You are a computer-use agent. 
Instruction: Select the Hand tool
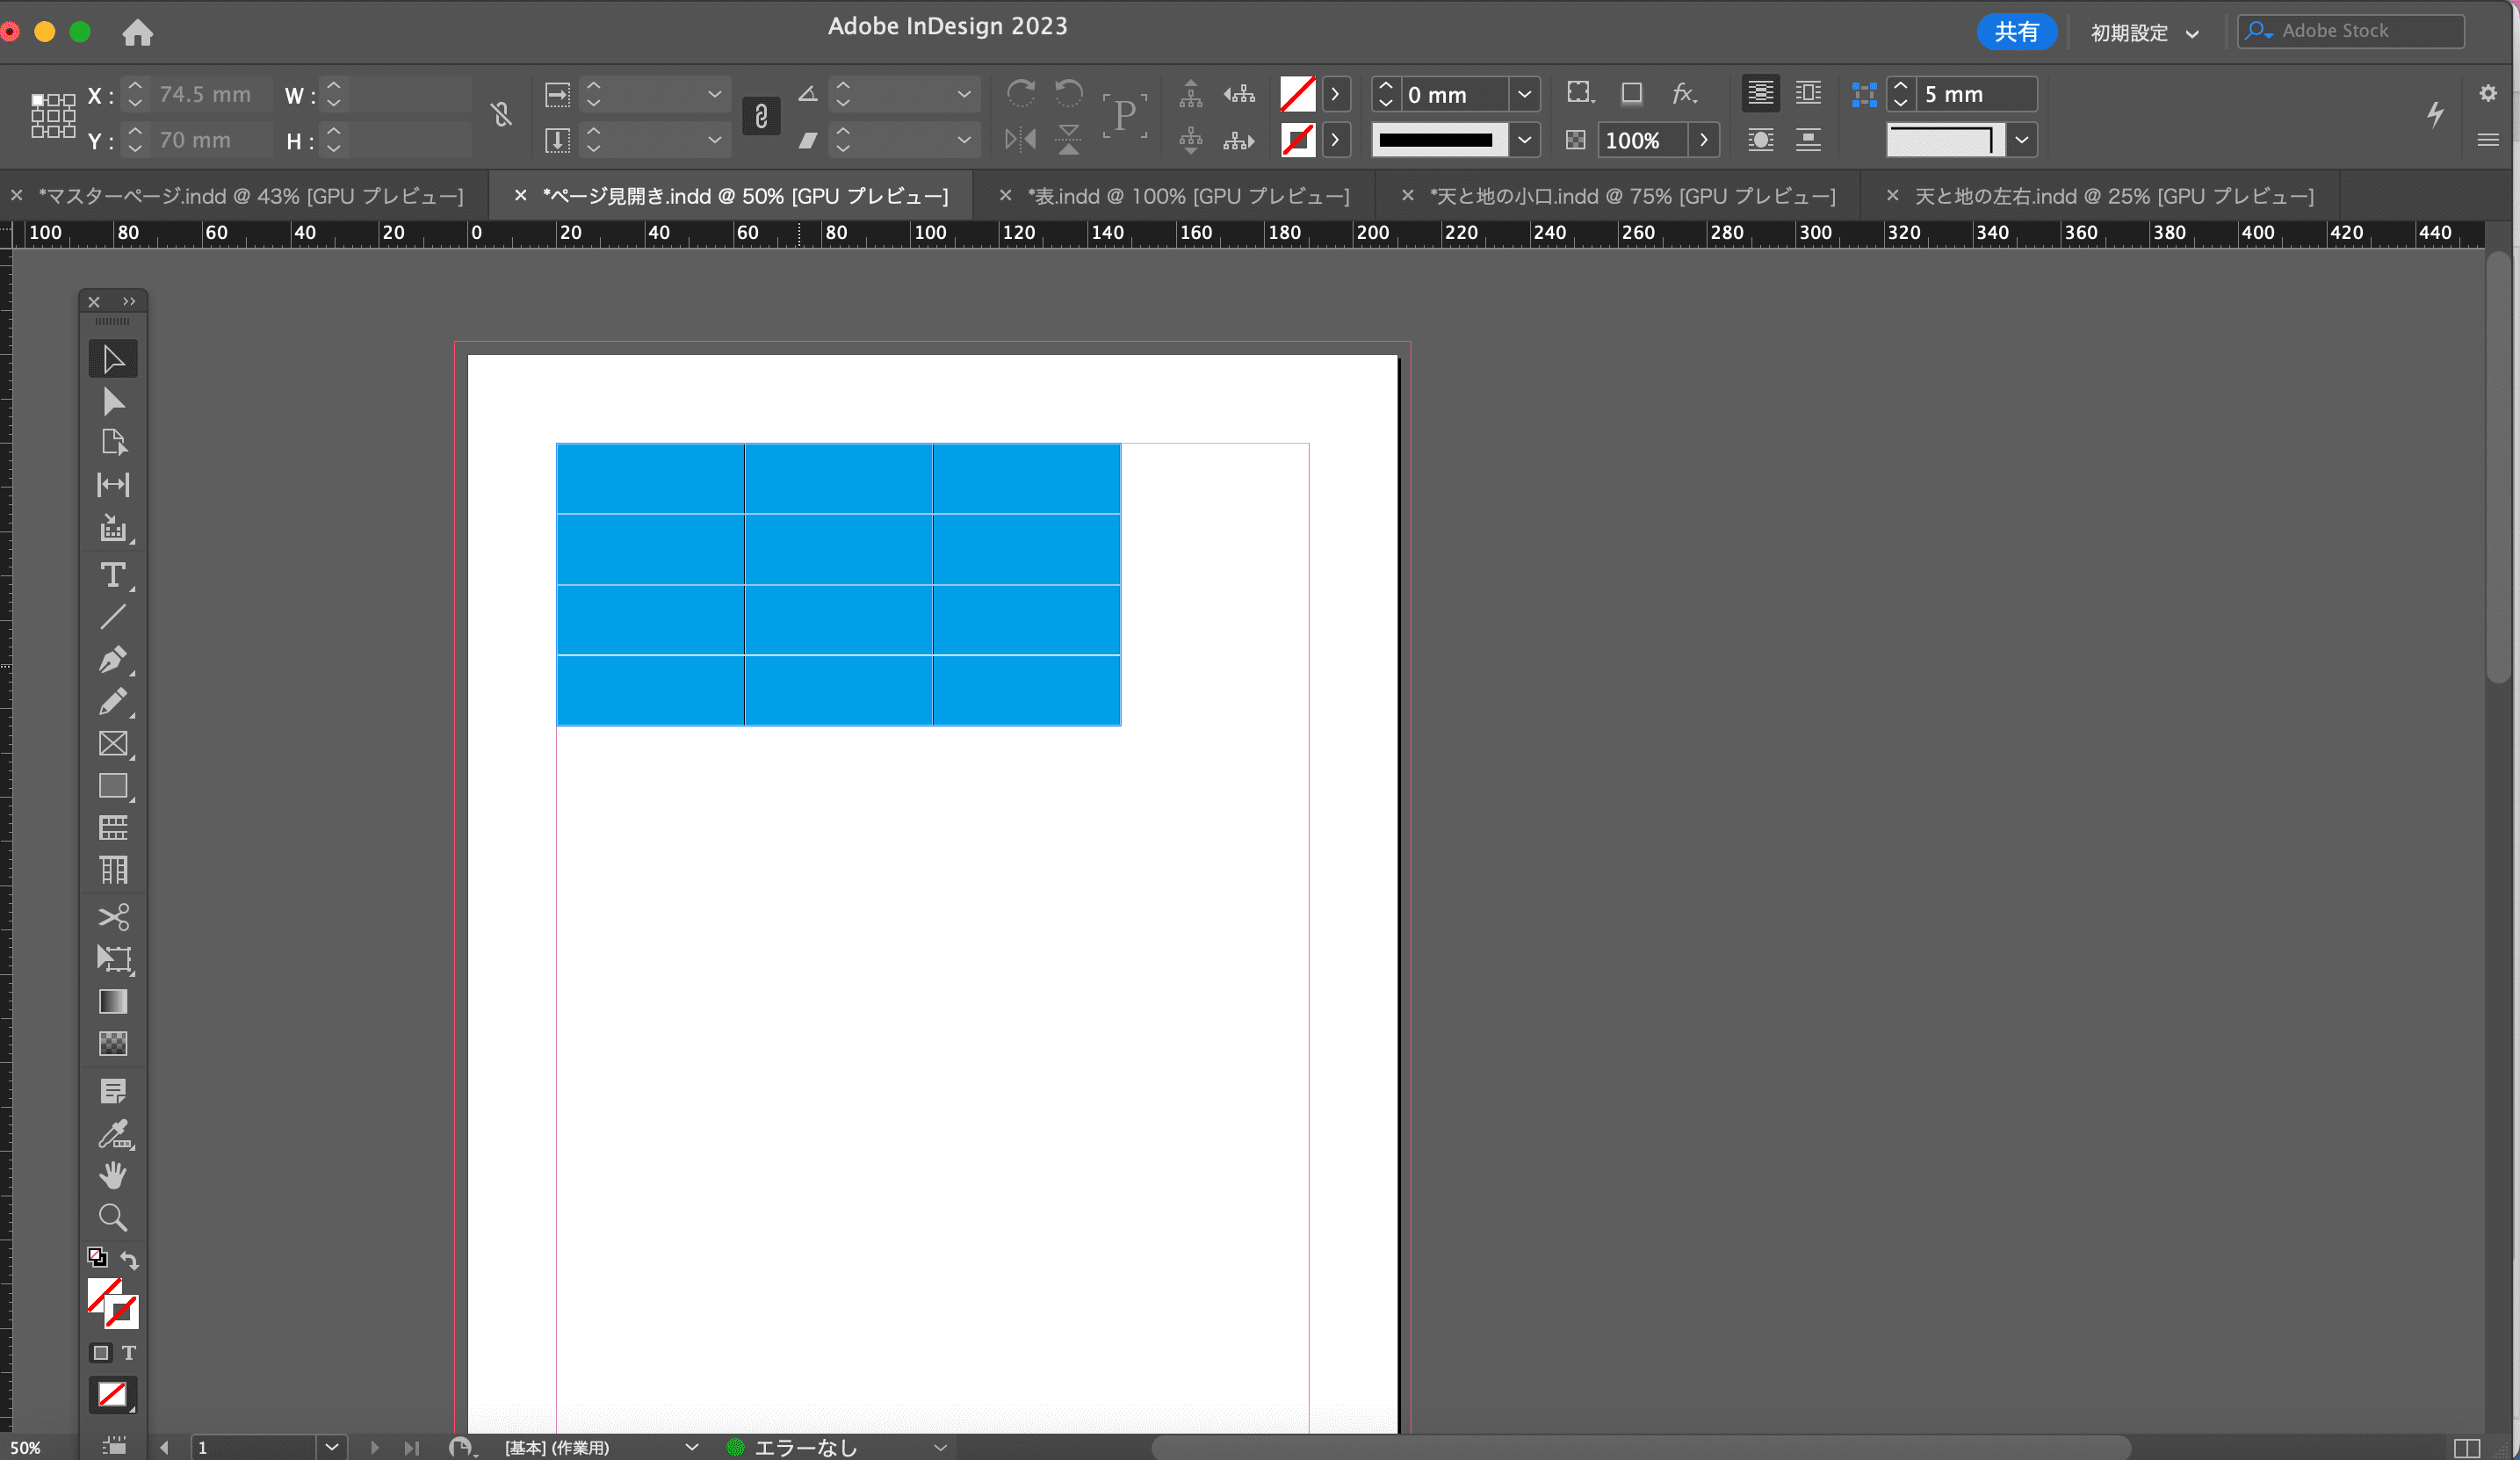113,1176
